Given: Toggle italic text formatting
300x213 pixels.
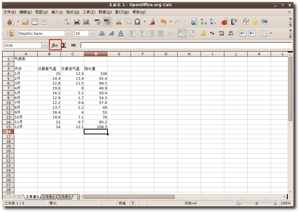Looking at the screenshot, I should [x=111, y=34].
